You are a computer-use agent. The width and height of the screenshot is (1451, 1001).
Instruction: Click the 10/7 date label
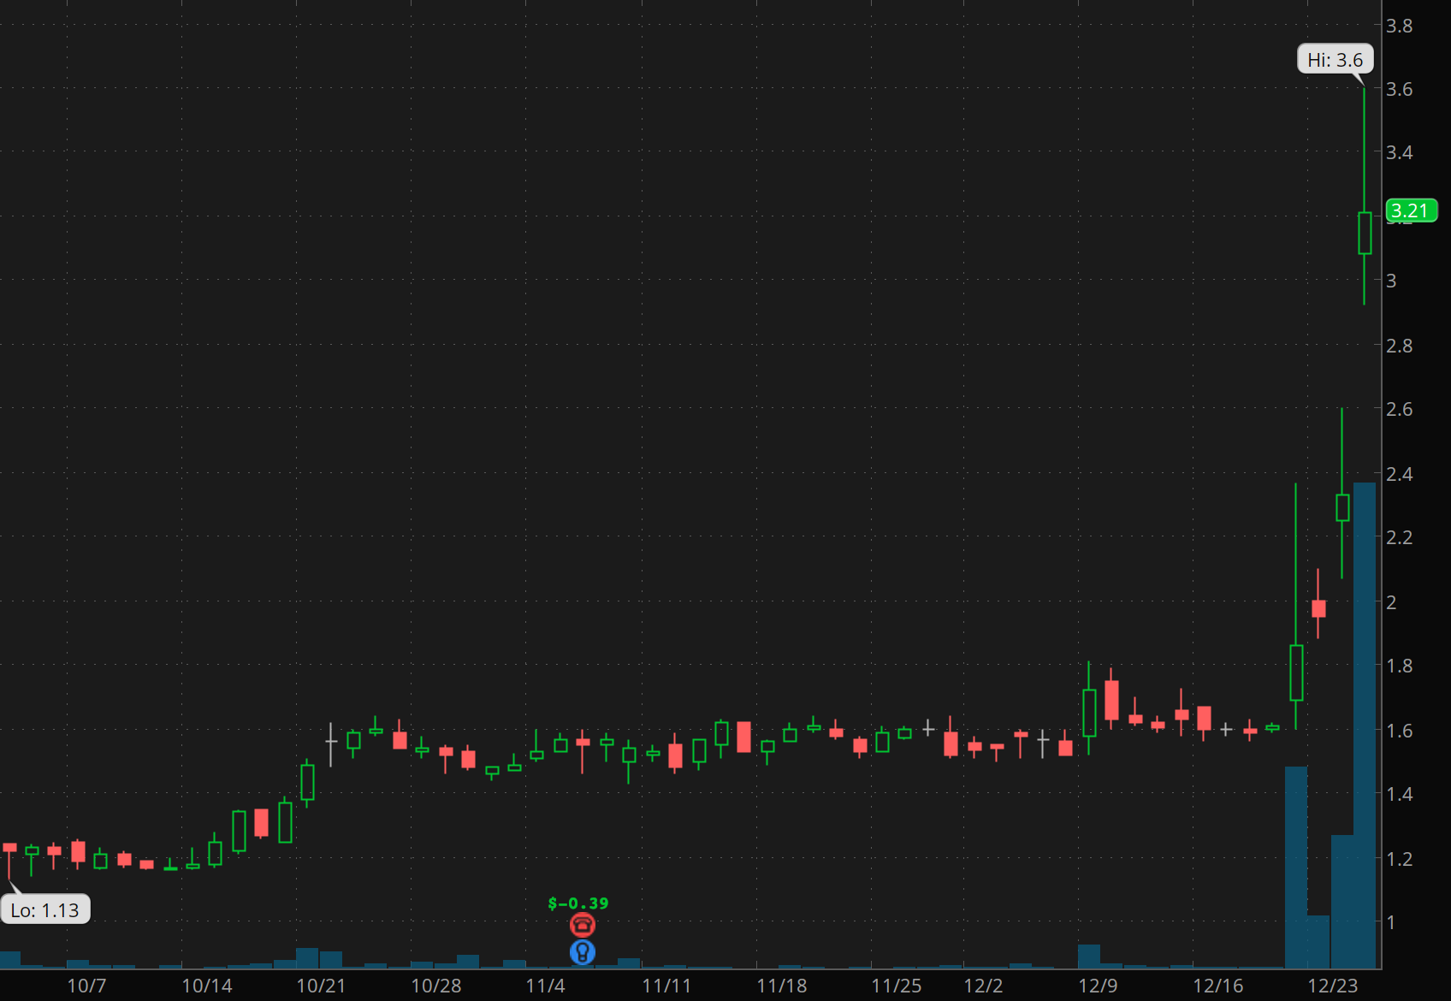click(86, 986)
